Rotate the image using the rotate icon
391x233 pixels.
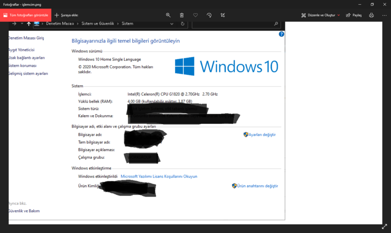pos(209,15)
